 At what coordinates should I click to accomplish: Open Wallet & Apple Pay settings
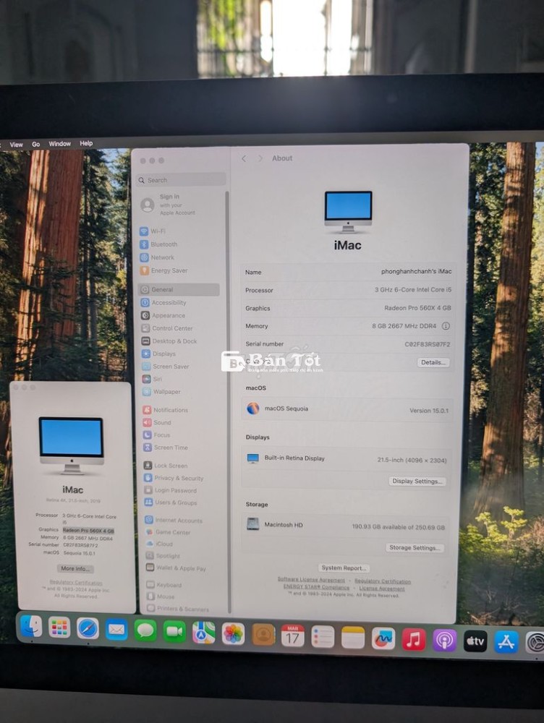click(177, 568)
